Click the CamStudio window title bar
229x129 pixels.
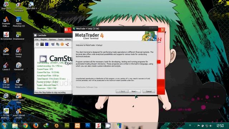tap(53, 35)
